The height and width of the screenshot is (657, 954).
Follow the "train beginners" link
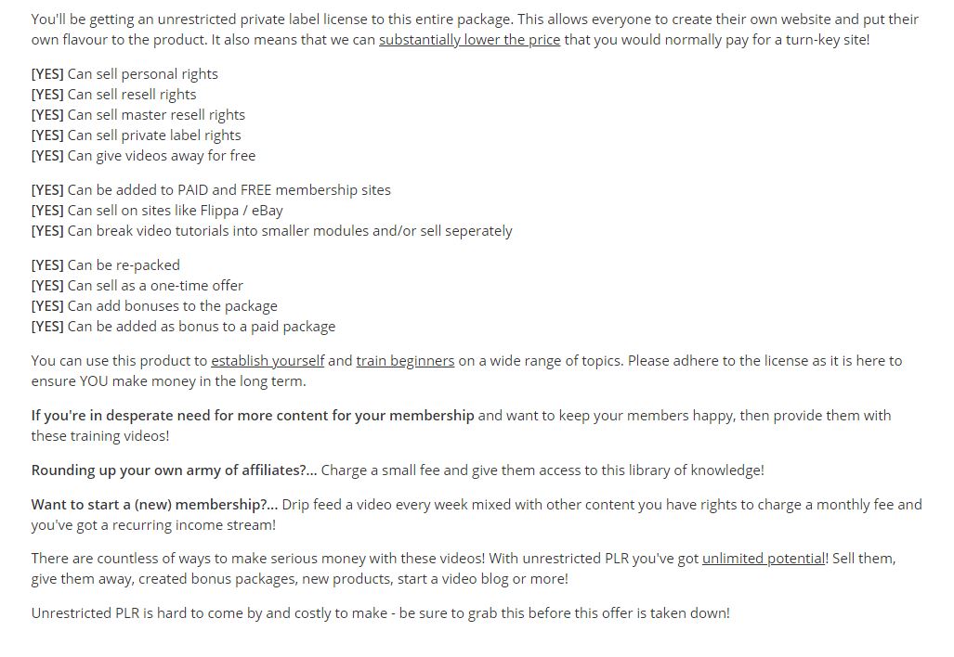405,361
